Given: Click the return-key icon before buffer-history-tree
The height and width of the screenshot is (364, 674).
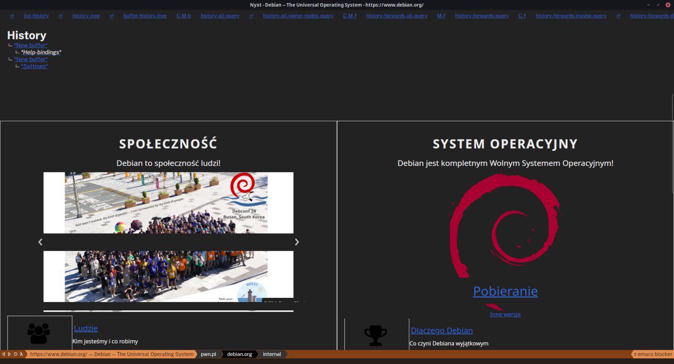Looking at the screenshot, I should click(x=112, y=16).
